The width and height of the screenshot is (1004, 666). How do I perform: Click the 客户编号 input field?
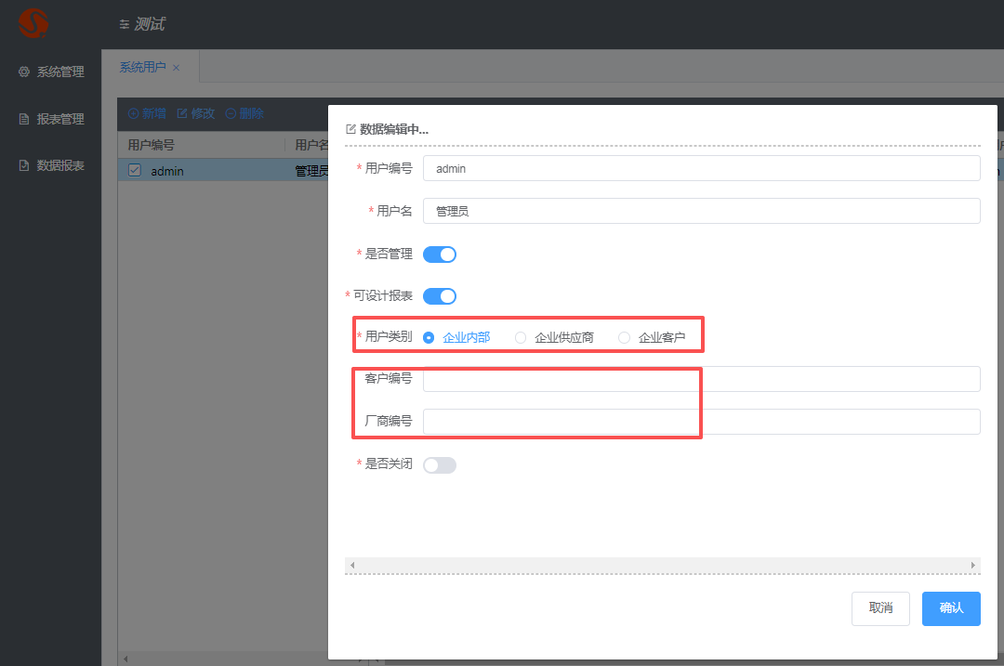(701, 379)
